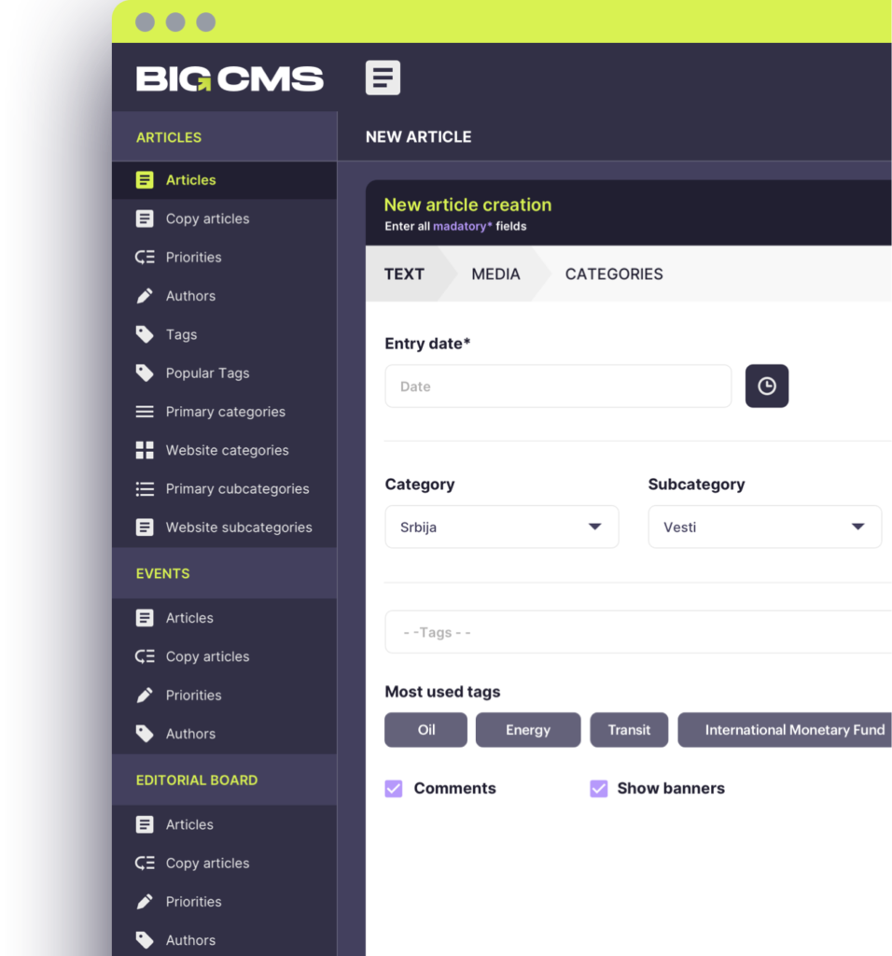
Task: Click the document icon next to BIG CMS logo
Action: [x=383, y=77]
